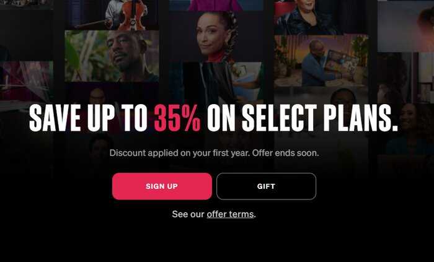
Task: Choose the woman with braided hair thumbnail
Action: (x=216, y=37)
